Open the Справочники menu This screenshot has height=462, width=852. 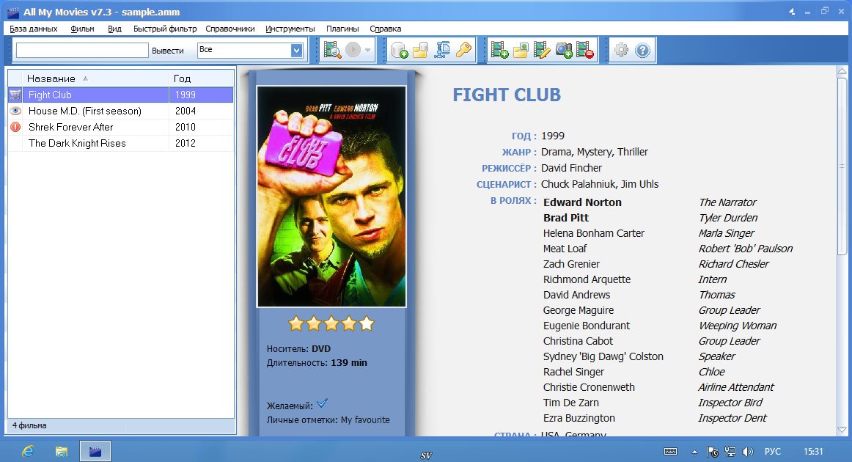[x=230, y=29]
